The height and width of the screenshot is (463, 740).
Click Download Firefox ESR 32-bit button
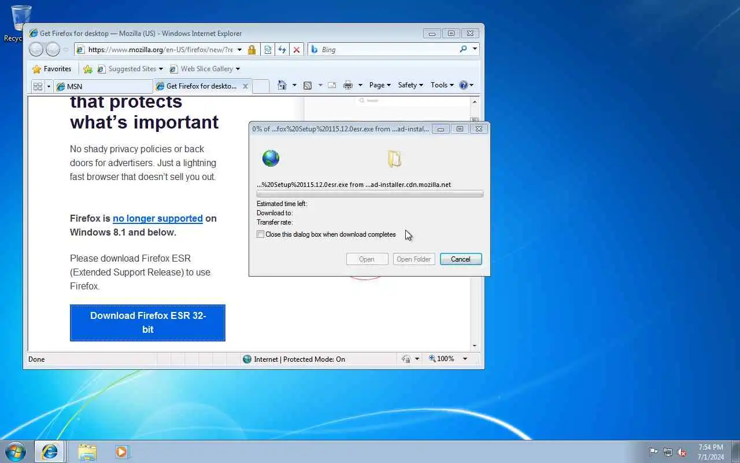[x=147, y=322]
